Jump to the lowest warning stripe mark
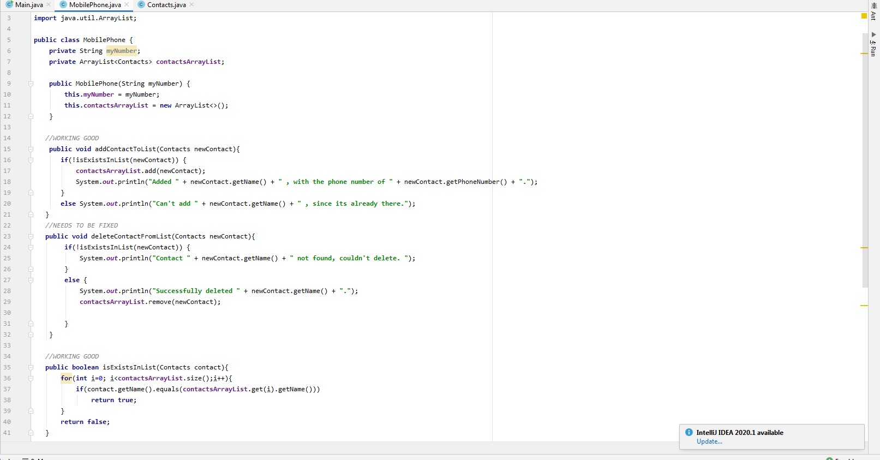 pyautogui.click(x=864, y=306)
